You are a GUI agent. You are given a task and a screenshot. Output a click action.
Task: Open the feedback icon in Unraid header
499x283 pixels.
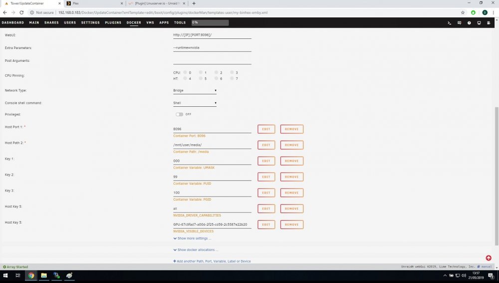tap(459, 23)
